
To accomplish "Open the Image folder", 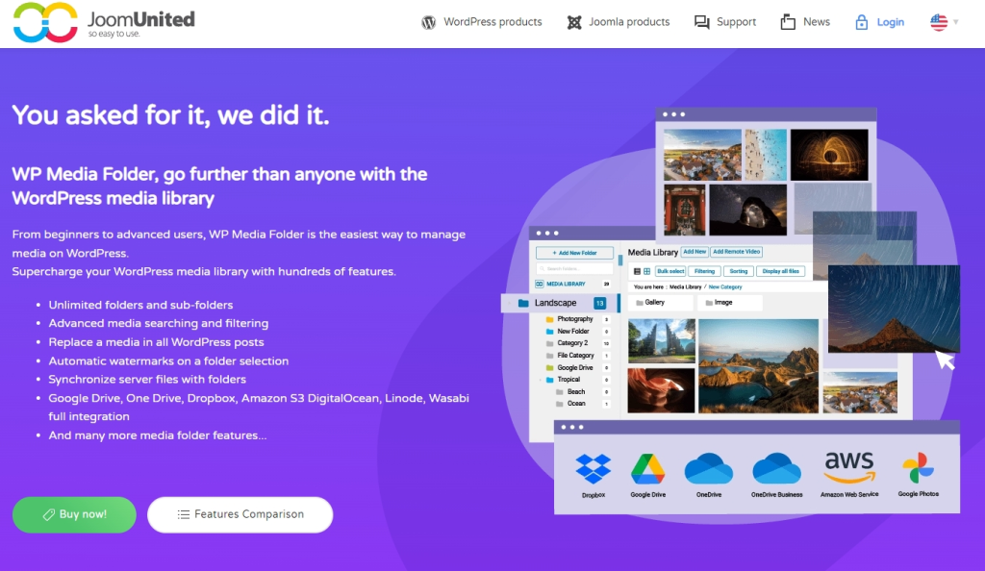I will pyautogui.click(x=729, y=303).
